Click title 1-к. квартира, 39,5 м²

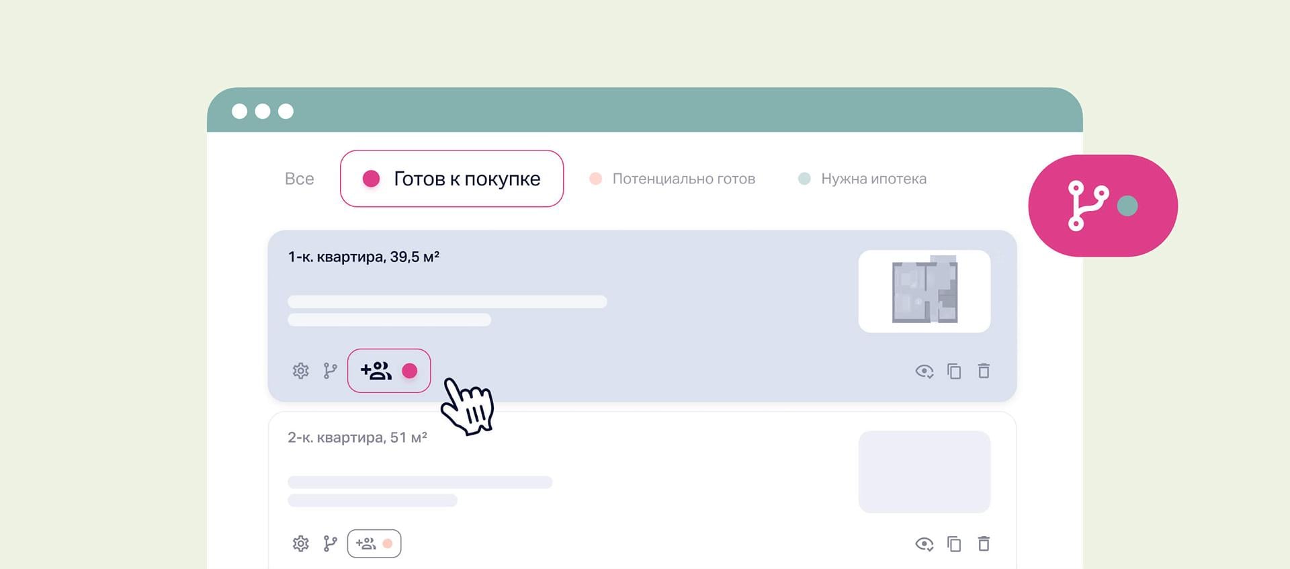coord(363,257)
